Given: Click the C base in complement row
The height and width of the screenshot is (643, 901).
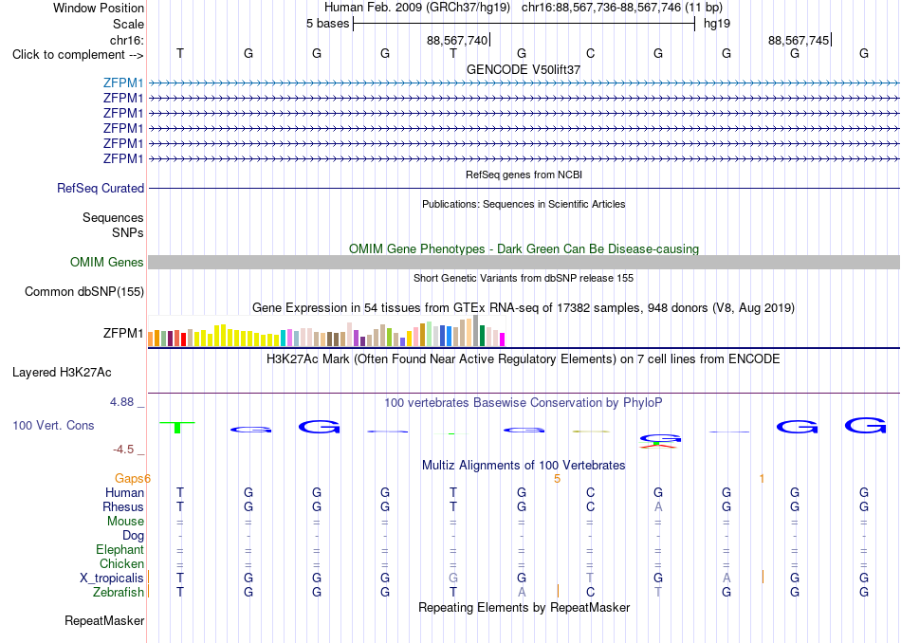Looking at the screenshot, I should pyautogui.click(x=590, y=53).
